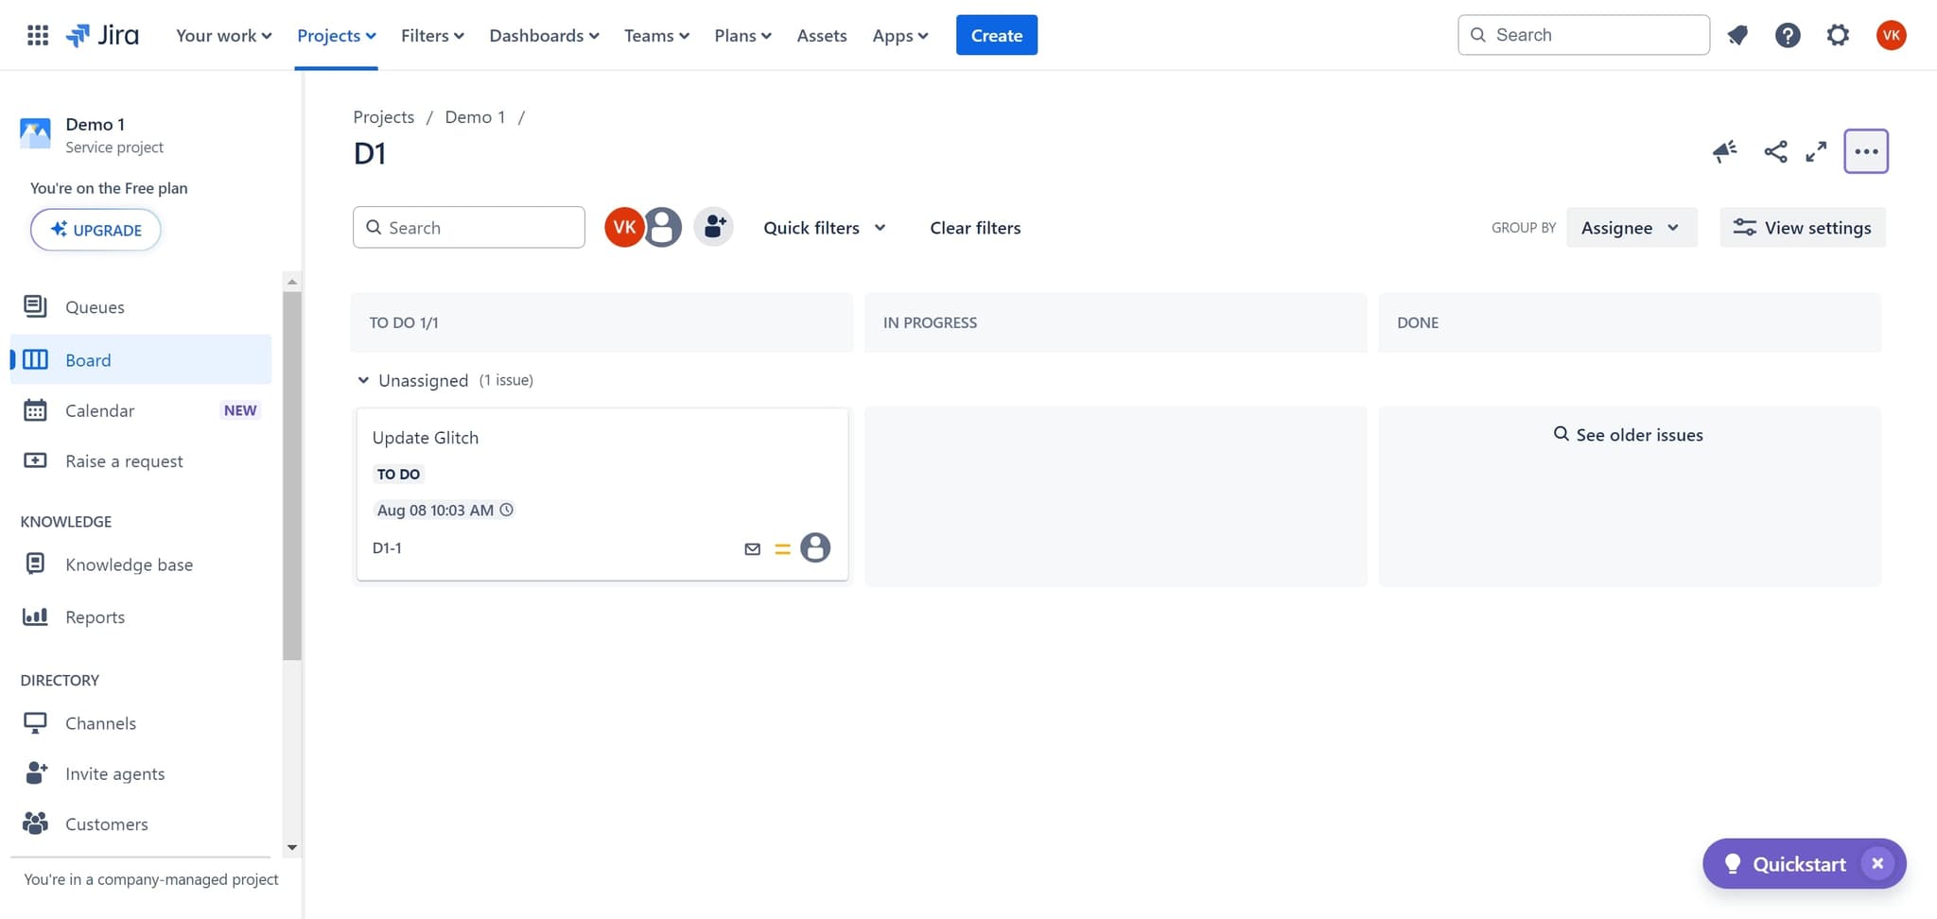The height and width of the screenshot is (919, 1937).
Task: Open the settings gear icon
Action: 1837,36
